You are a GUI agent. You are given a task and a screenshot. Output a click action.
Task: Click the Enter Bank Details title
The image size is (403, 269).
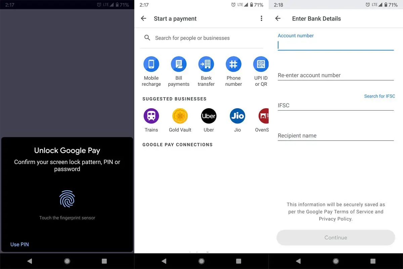[x=316, y=18]
